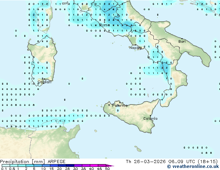The height and width of the screenshot is (170, 220).
Task: Click the legend arrow tip above 50
Action: pos(110,165)
